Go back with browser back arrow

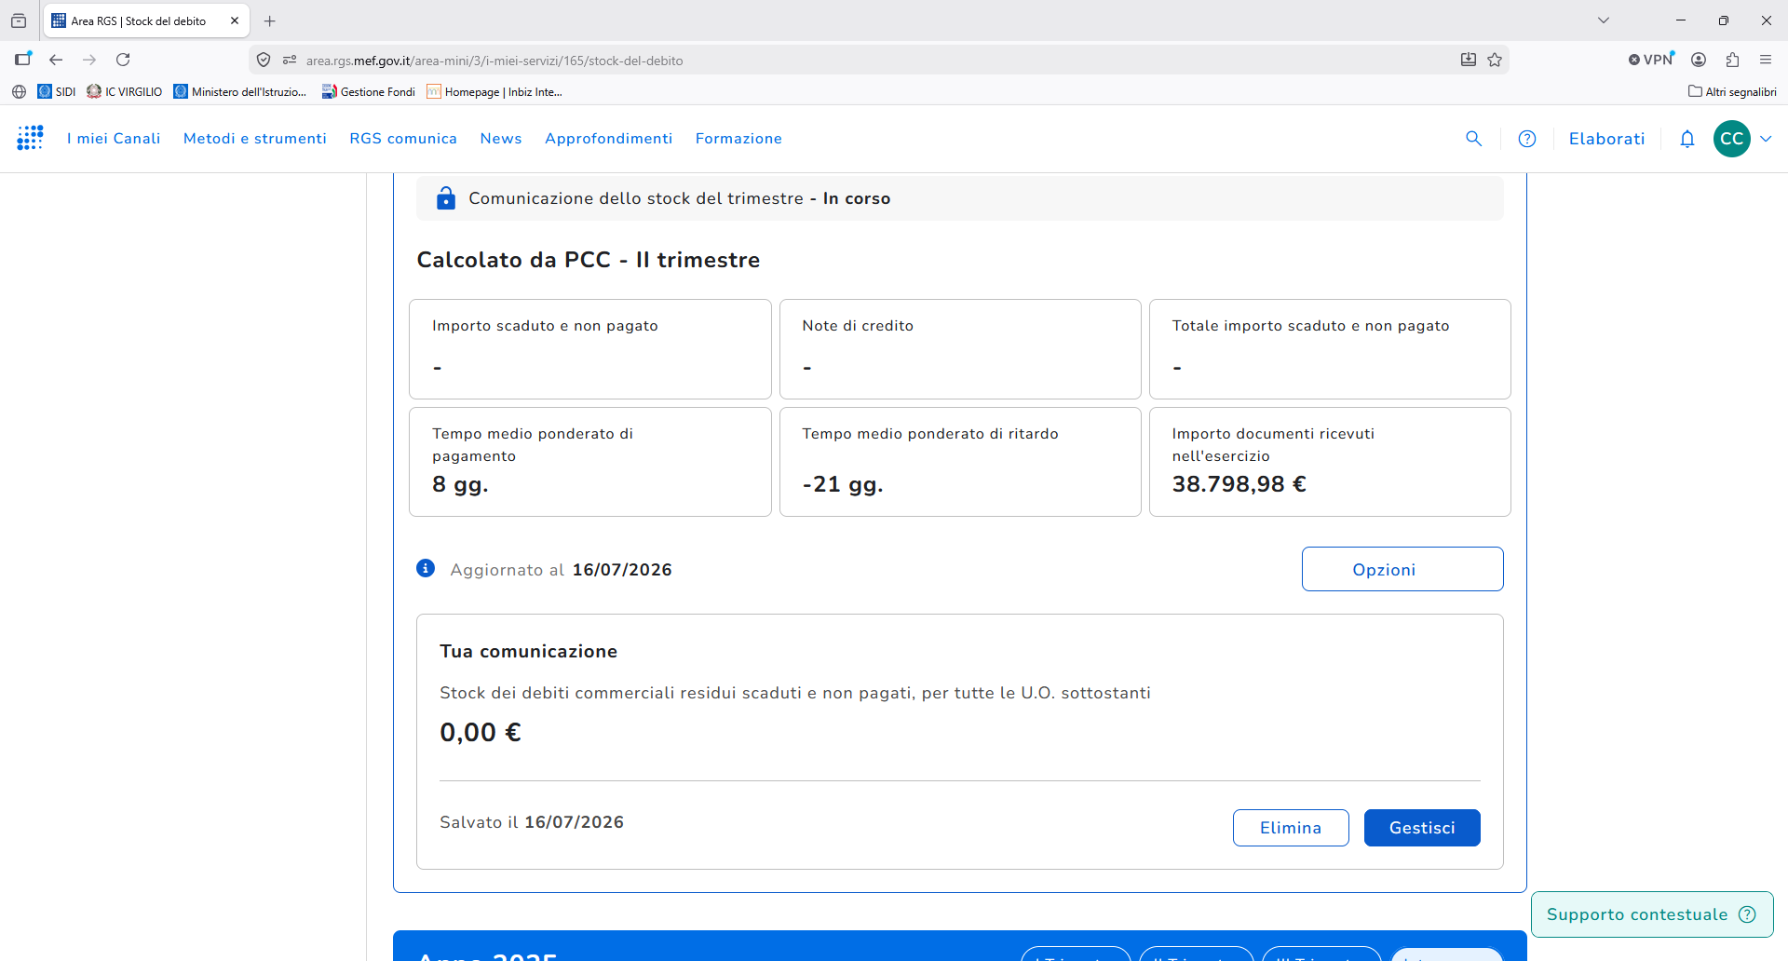(56, 60)
